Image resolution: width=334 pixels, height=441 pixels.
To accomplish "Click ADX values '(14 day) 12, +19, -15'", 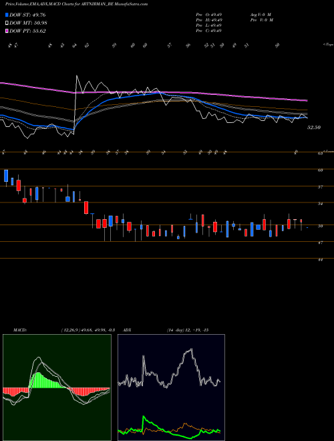I will (x=188, y=330).
